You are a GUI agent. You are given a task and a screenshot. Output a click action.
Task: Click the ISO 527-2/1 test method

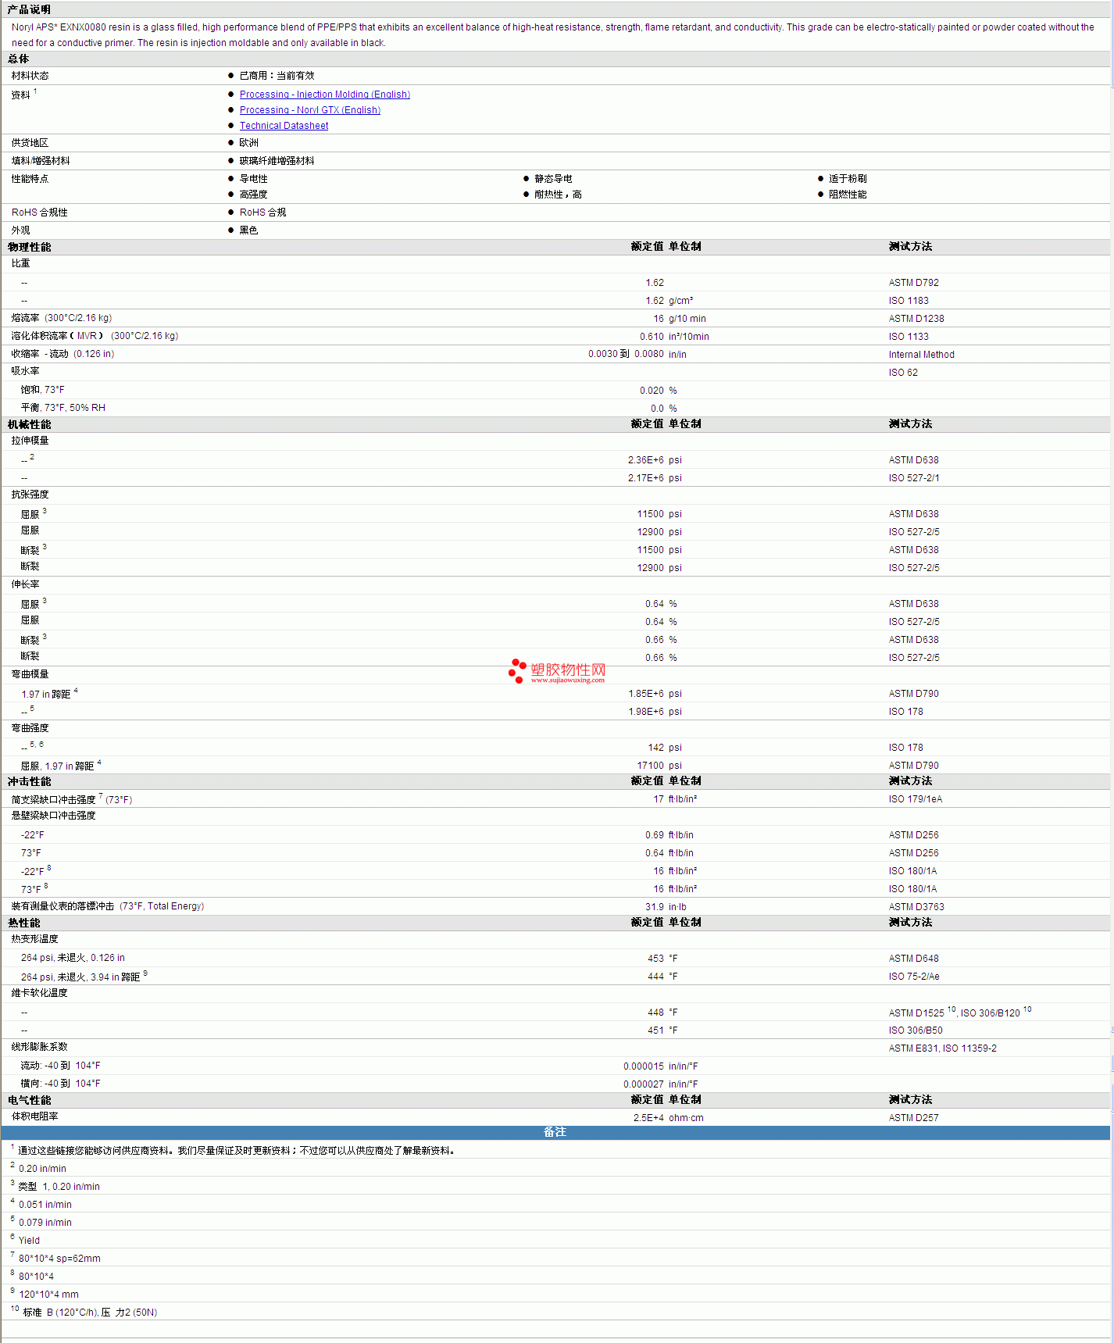click(914, 478)
